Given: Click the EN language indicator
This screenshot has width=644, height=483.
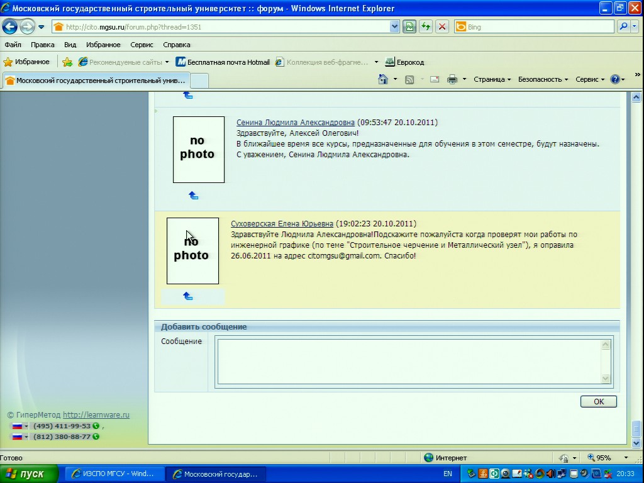Looking at the screenshot, I should pyautogui.click(x=448, y=474).
